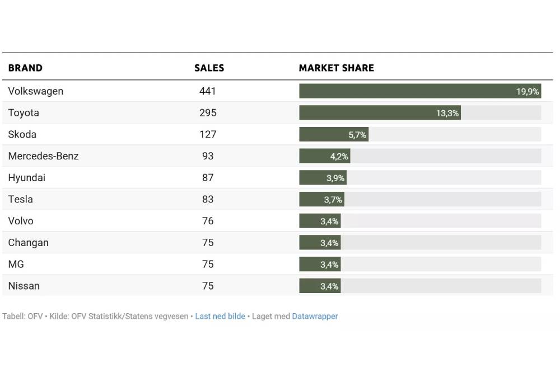This screenshot has height=373, width=560.
Task: Open the Datawrapper link in footer
Action: tap(315, 317)
